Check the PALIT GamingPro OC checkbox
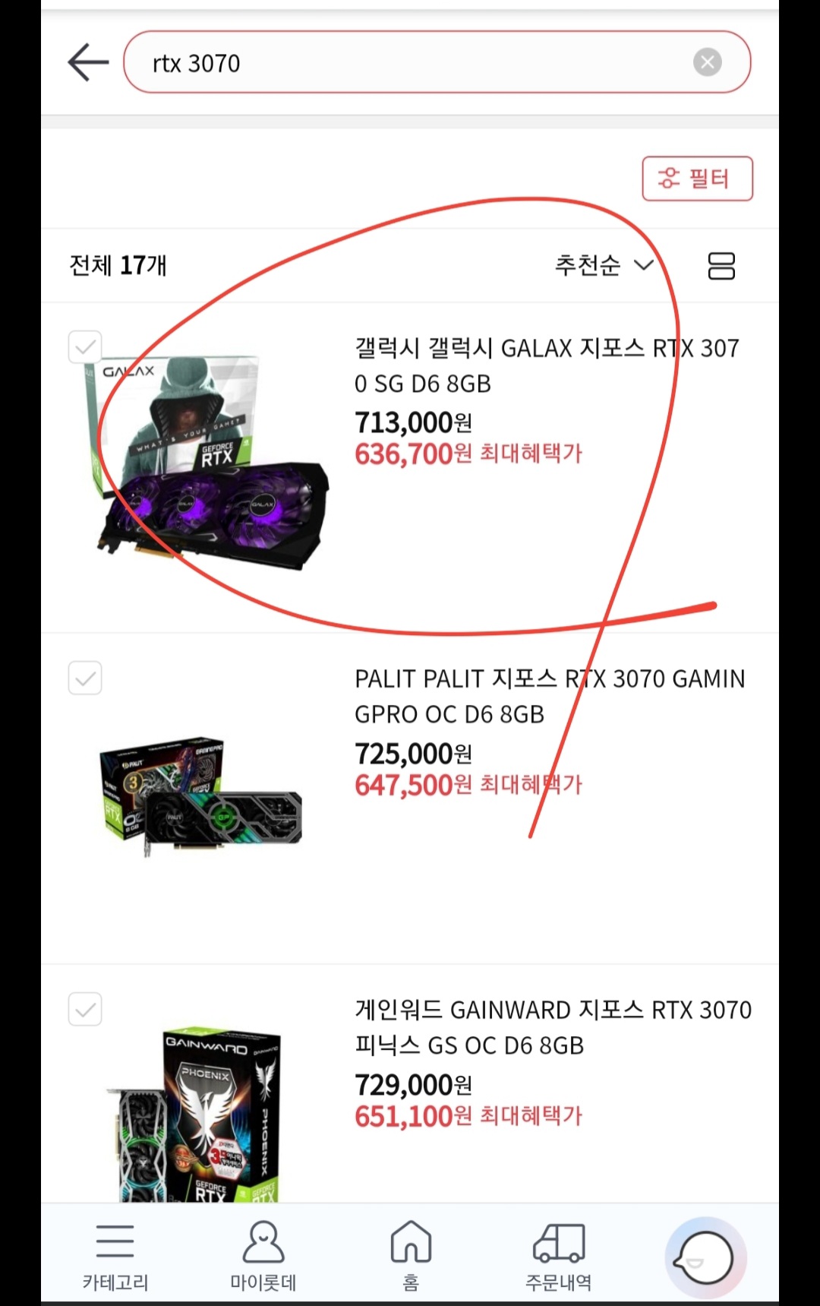Viewport: 820px width, 1306px height. (85, 678)
